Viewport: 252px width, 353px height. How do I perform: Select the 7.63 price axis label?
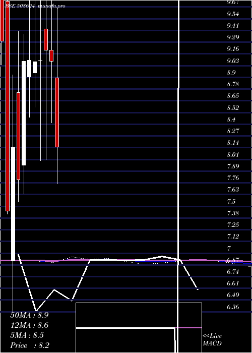pos(233,190)
